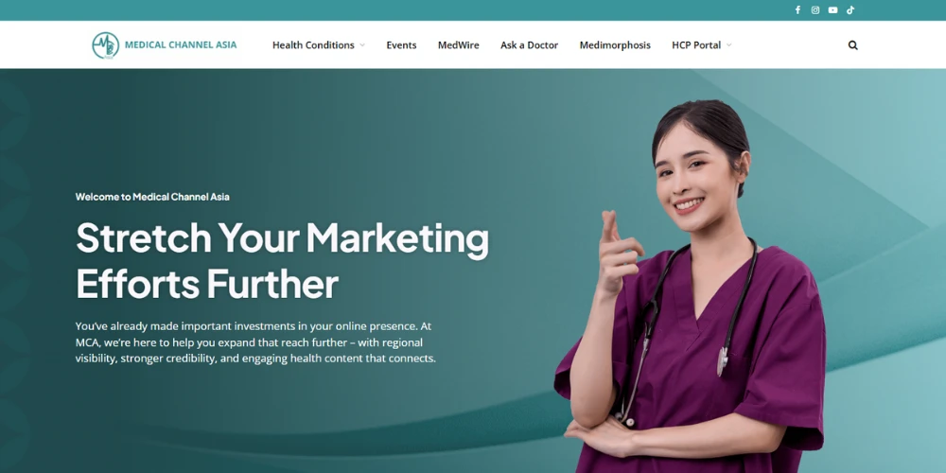Expand the HCP Portal dropdown arrow

tap(728, 45)
